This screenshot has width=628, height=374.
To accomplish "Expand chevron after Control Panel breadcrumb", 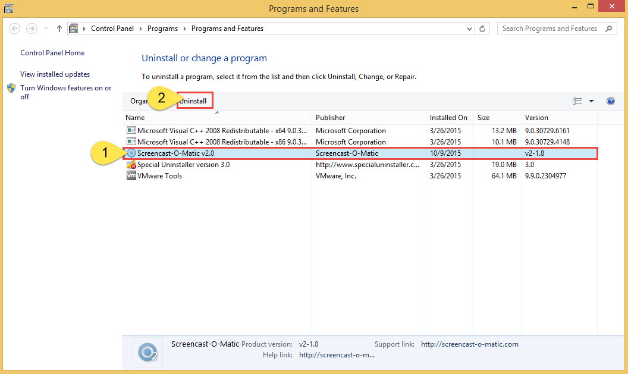I will tap(140, 29).
